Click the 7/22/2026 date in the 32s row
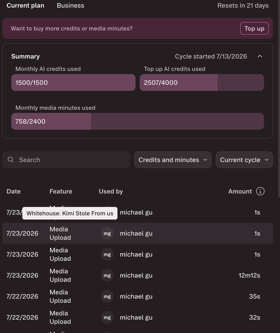 pyautogui.click(x=22, y=317)
